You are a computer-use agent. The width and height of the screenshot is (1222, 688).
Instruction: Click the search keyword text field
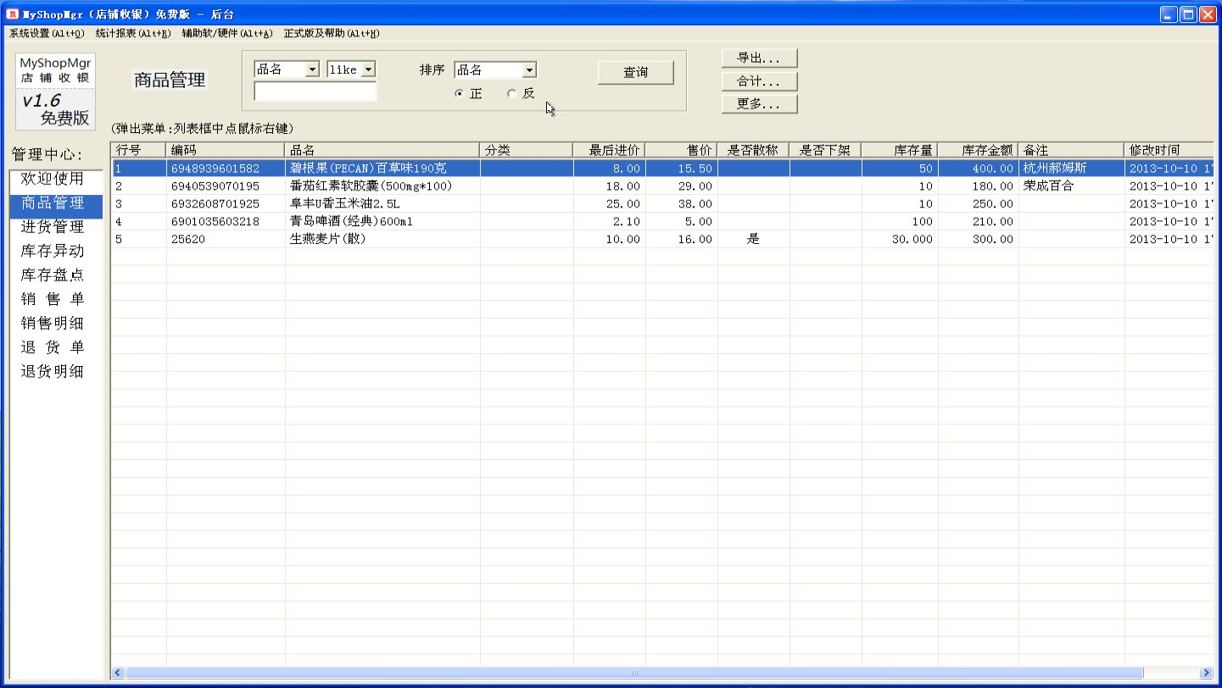click(315, 92)
